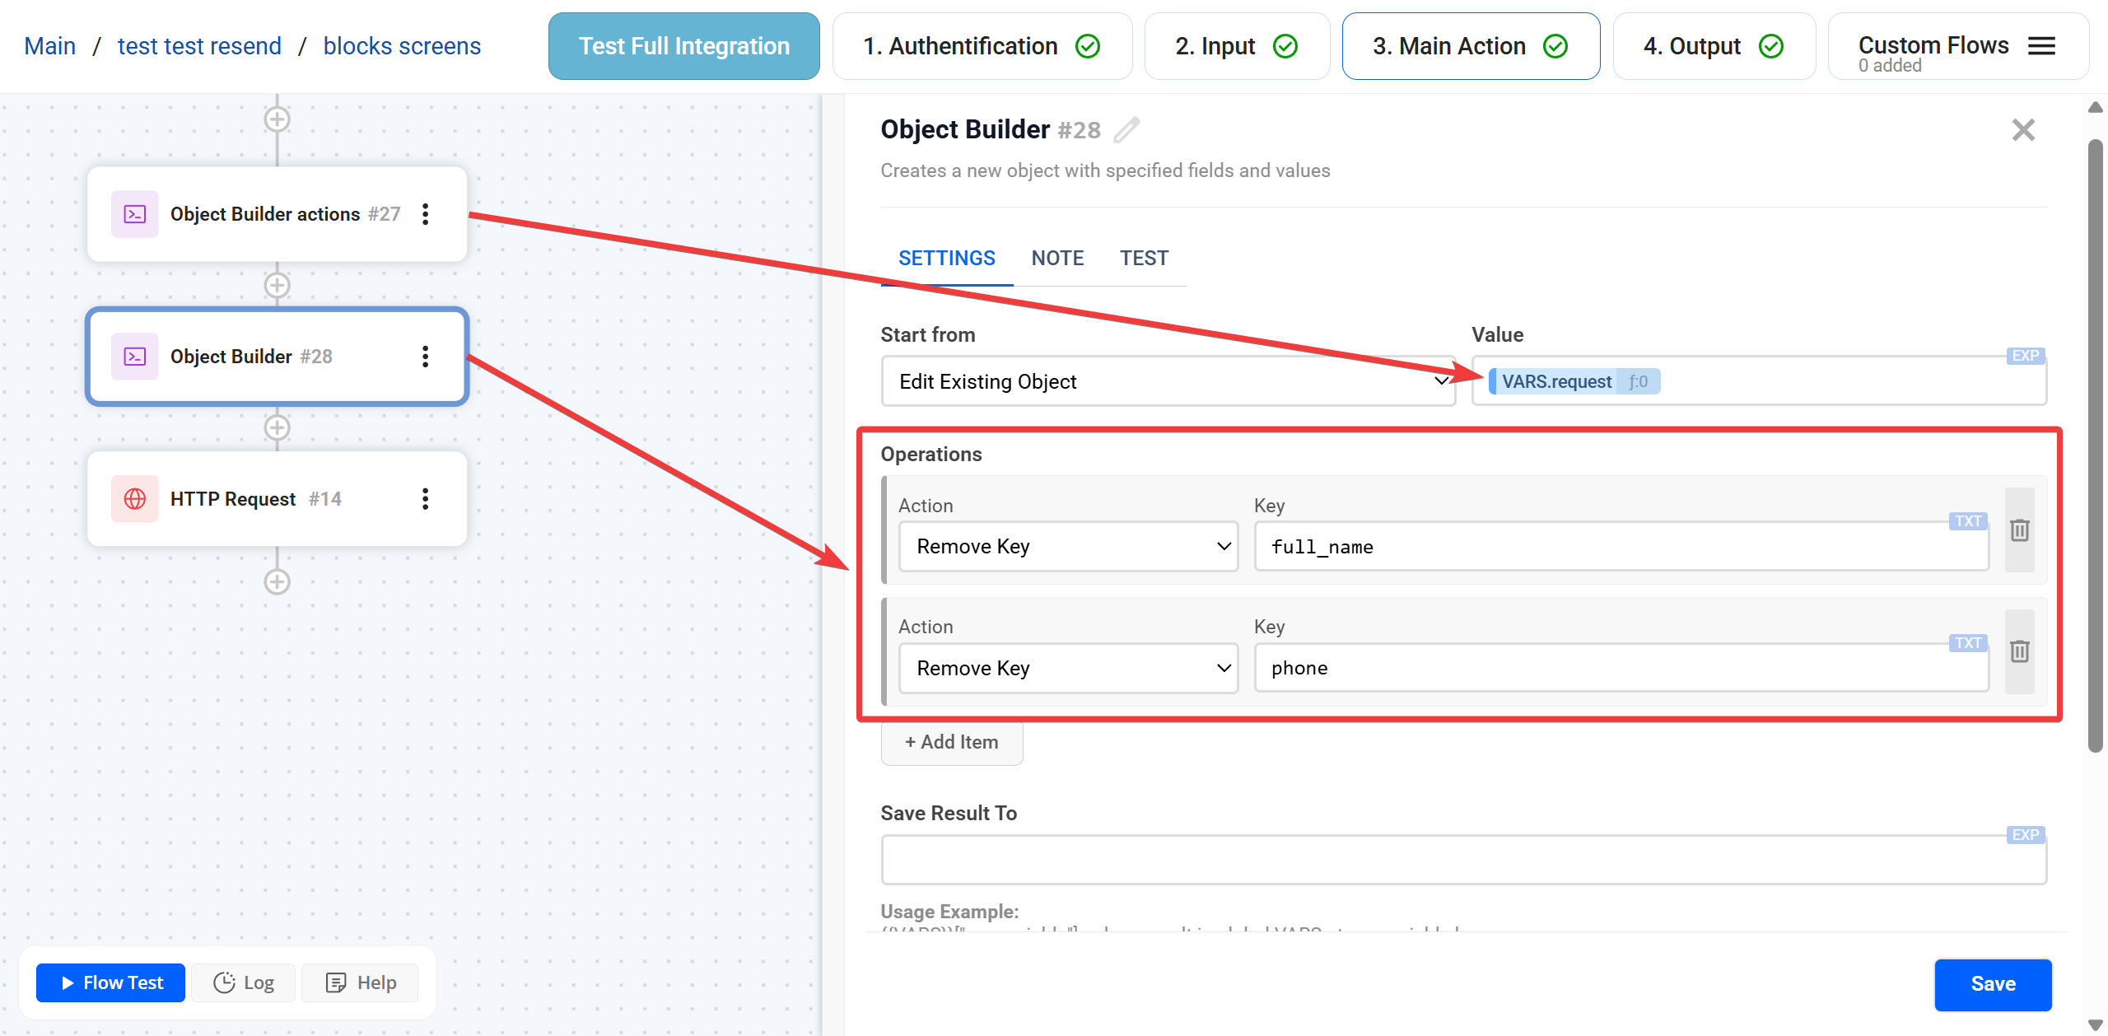This screenshot has width=2108, height=1036.
Task: Open Action dropdown for full_name row
Action: (x=1068, y=547)
